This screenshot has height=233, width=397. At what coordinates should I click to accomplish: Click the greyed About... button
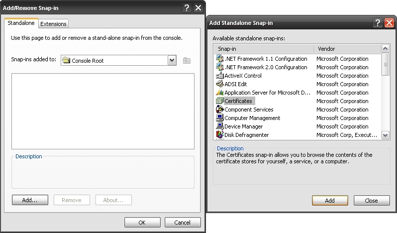[113, 200]
